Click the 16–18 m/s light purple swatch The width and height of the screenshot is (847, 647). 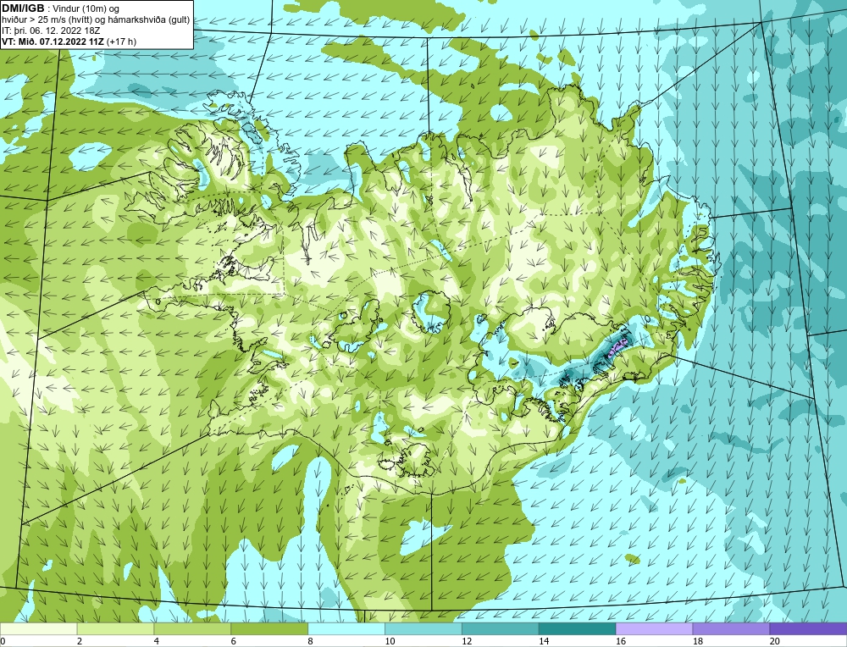[654, 629]
